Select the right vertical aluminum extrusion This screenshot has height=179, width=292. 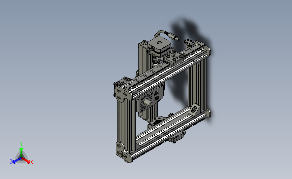198,85
